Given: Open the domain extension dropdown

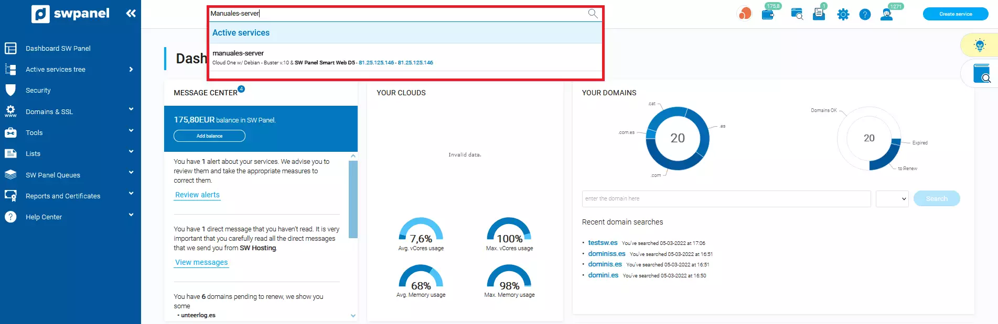Looking at the screenshot, I should point(892,199).
